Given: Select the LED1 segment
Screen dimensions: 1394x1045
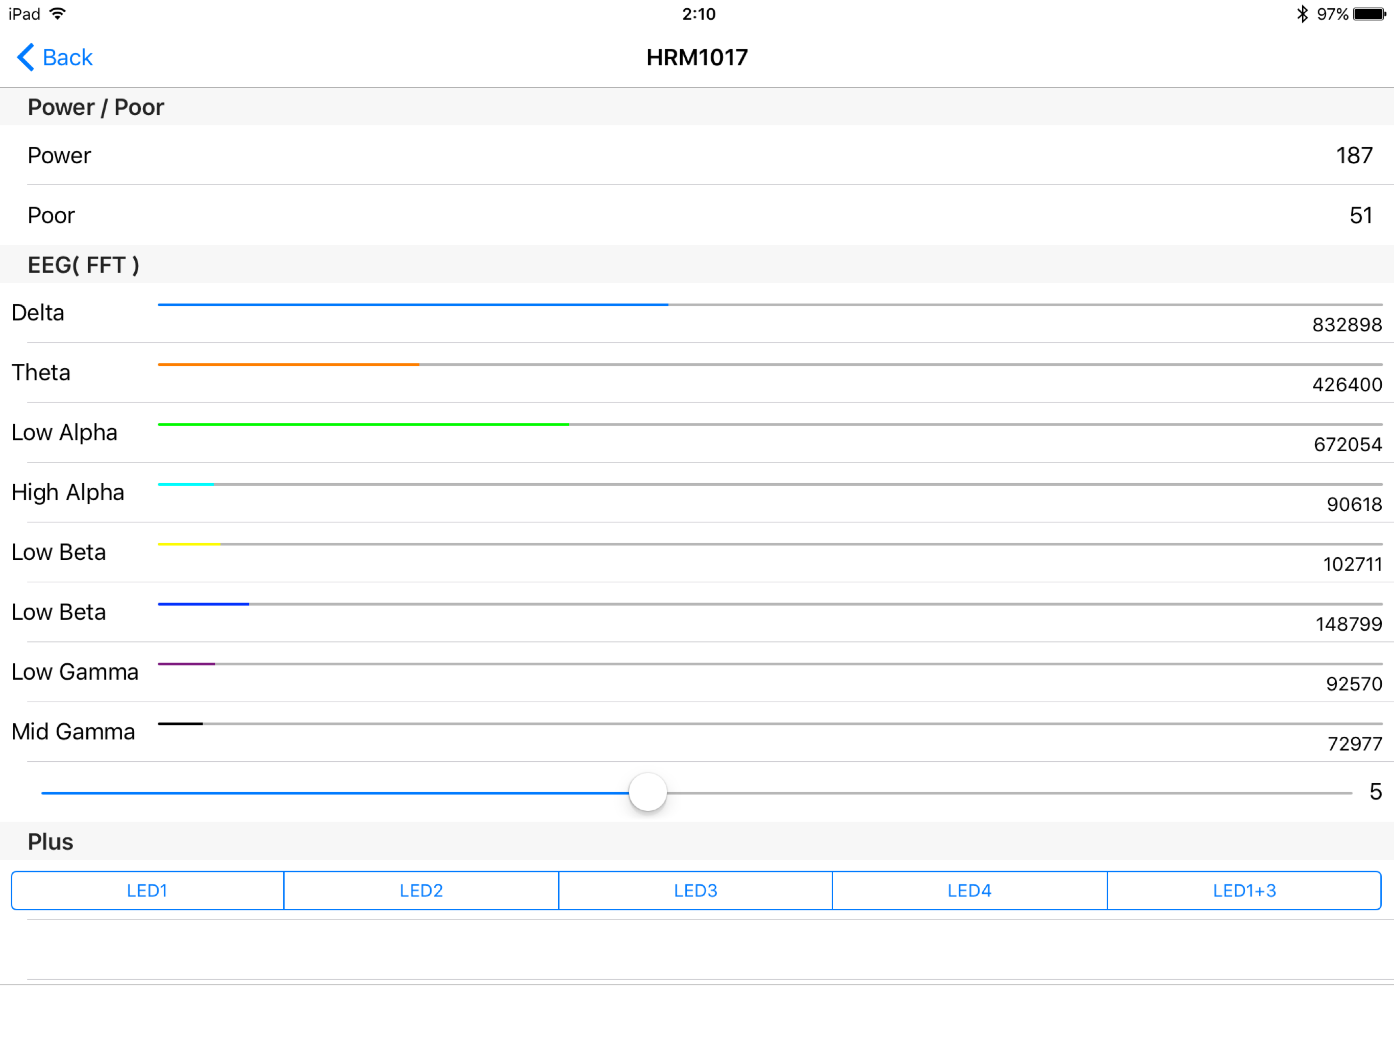Looking at the screenshot, I should click(x=147, y=890).
